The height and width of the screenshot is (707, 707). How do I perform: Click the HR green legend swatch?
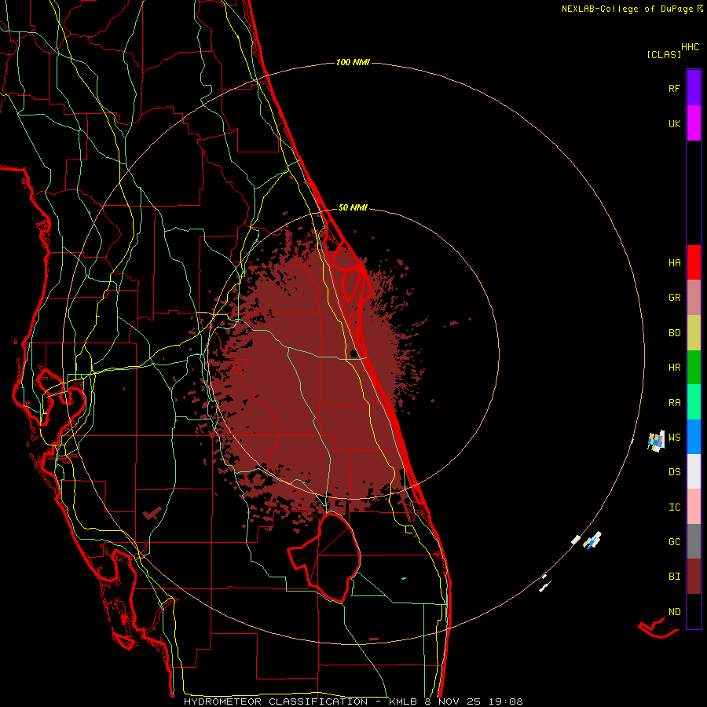point(694,367)
